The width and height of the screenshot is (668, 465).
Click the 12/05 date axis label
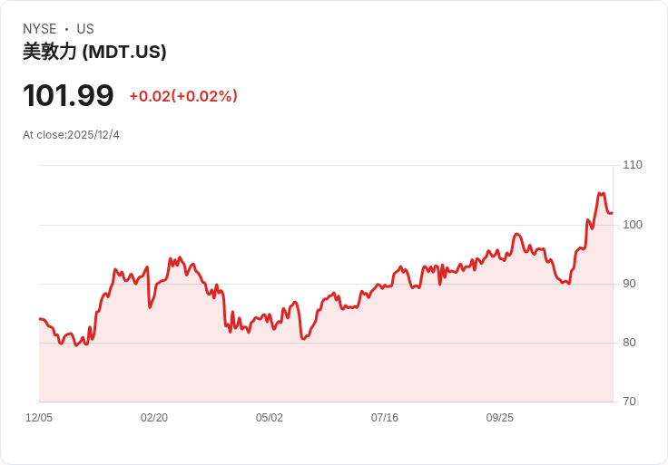point(39,418)
